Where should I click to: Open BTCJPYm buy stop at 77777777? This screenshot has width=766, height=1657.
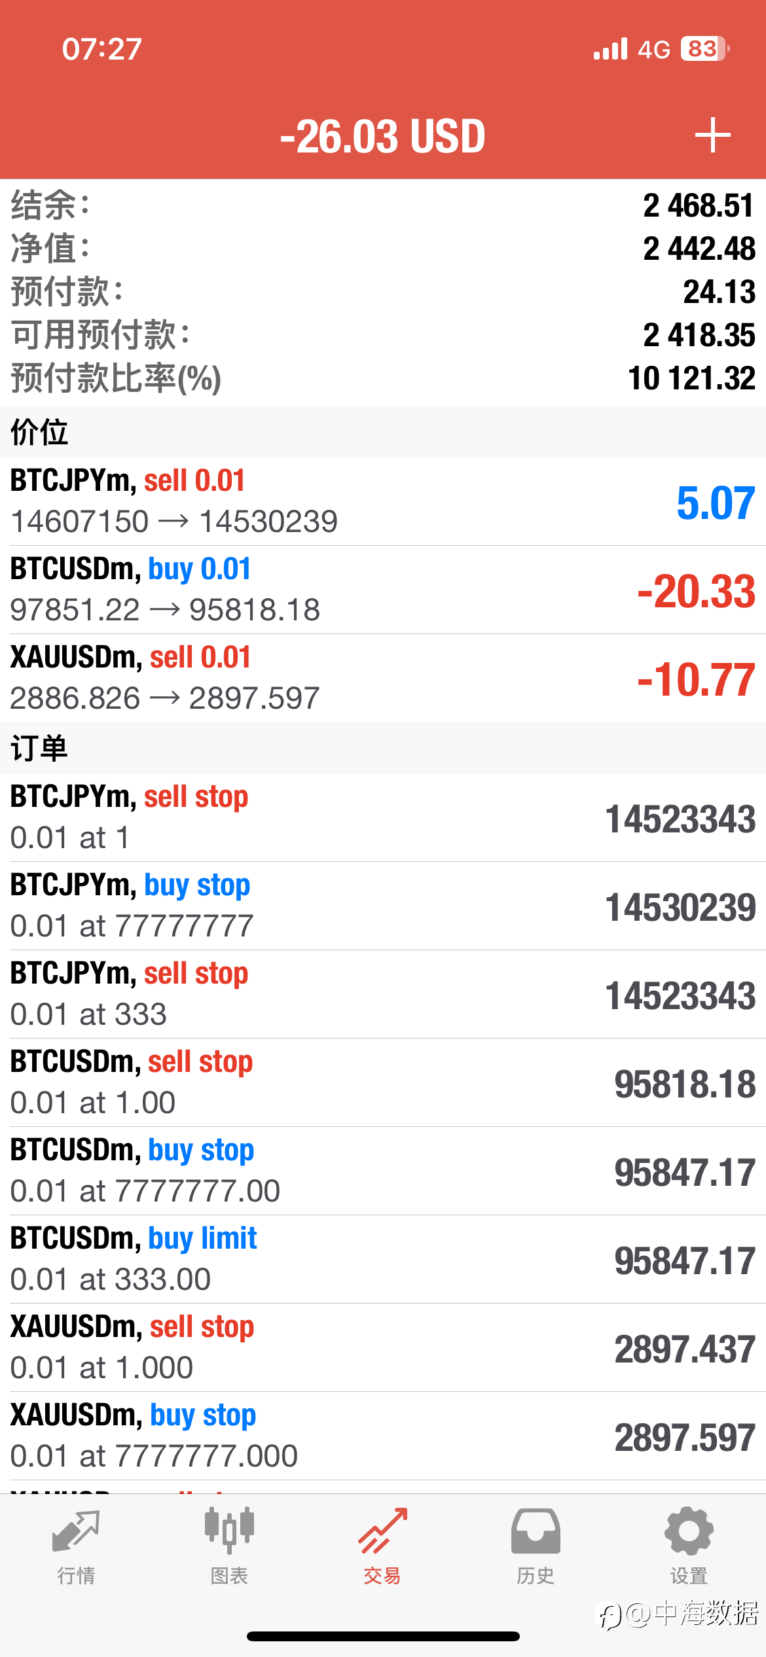[383, 906]
